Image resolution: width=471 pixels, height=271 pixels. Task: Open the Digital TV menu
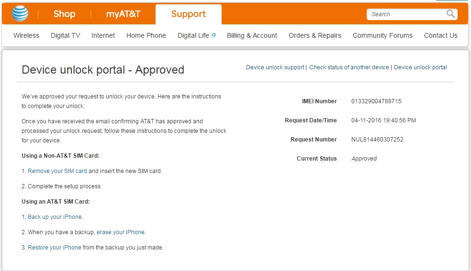(66, 35)
